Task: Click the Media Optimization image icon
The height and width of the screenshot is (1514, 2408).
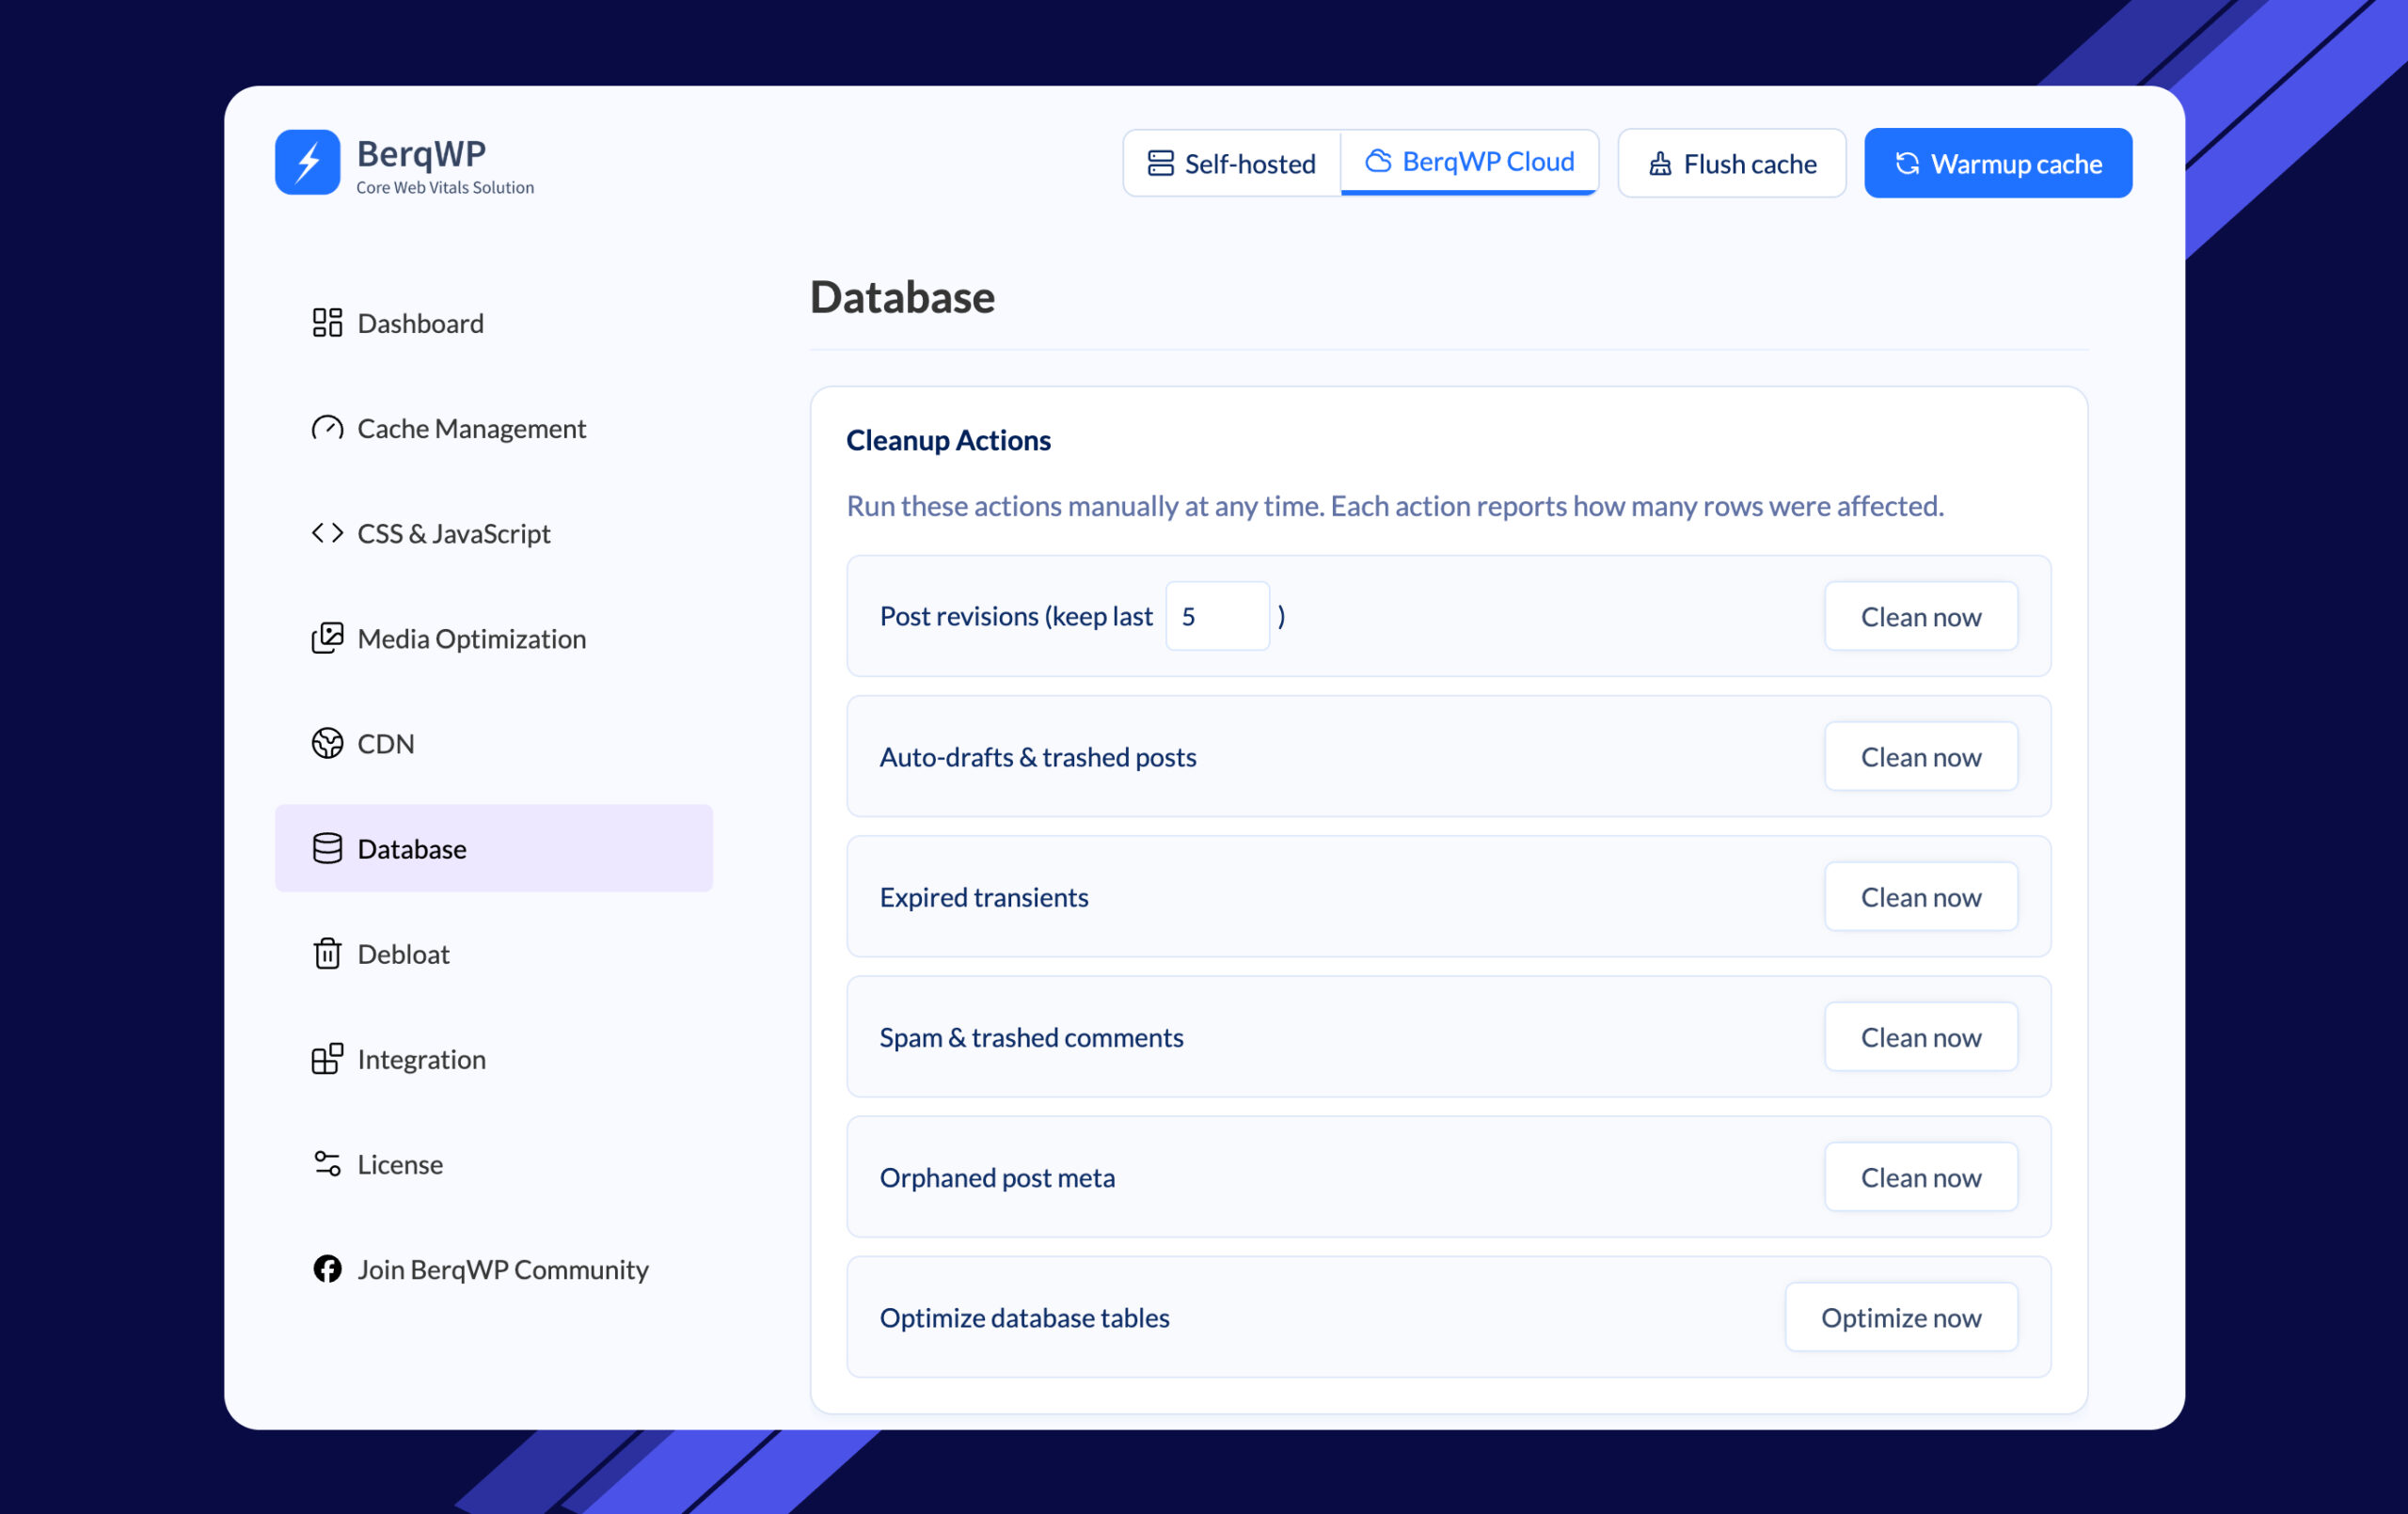Action: click(x=327, y=638)
